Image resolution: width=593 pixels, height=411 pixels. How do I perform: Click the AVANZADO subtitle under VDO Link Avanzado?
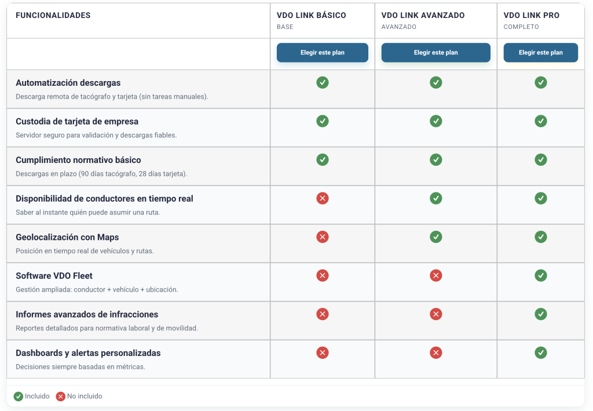pos(398,27)
